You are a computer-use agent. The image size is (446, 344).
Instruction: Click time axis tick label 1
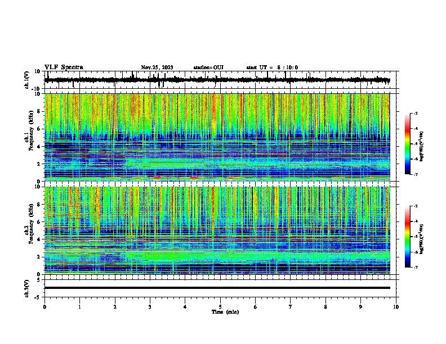point(79,307)
